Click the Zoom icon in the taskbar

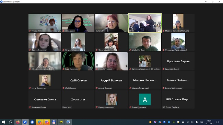click(x=25, y=122)
